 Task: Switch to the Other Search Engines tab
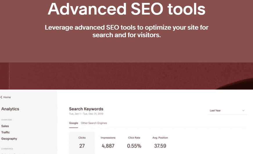point(94,123)
